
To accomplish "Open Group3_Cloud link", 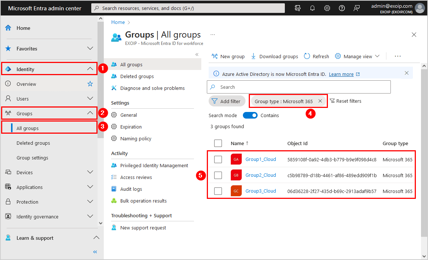I will pyautogui.click(x=261, y=191).
